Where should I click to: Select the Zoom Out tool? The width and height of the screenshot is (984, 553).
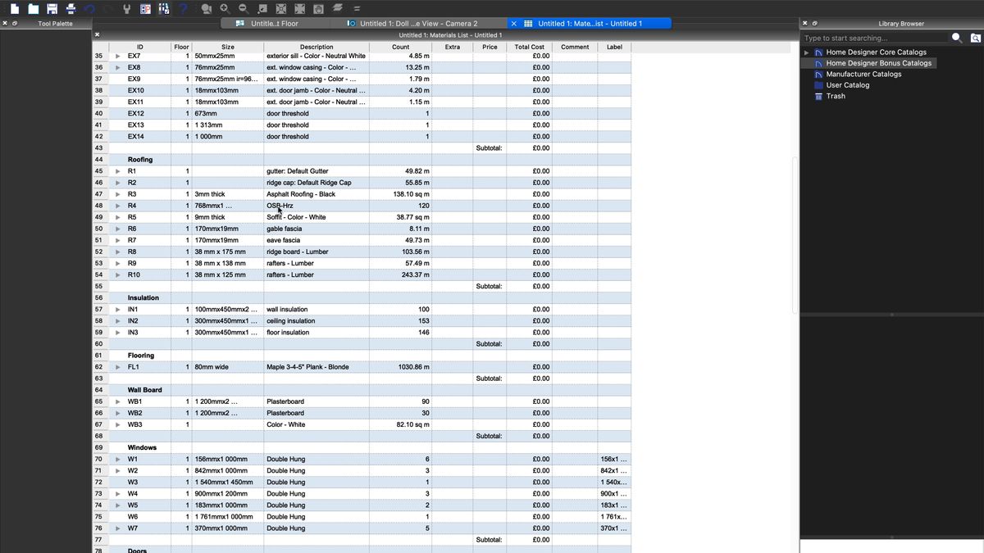pyautogui.click(x=242, y=7)
